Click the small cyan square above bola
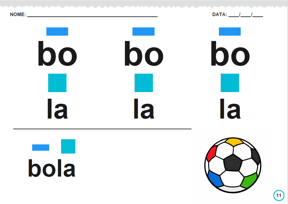288x204 pixels. pyautogui.click(x=68, y=146)
